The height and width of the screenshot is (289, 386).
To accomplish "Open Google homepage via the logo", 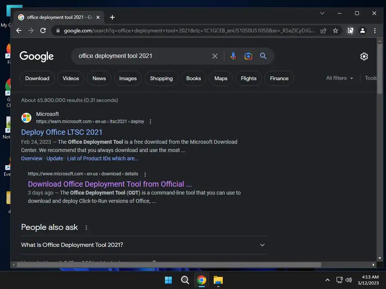I will click(37, 56).
